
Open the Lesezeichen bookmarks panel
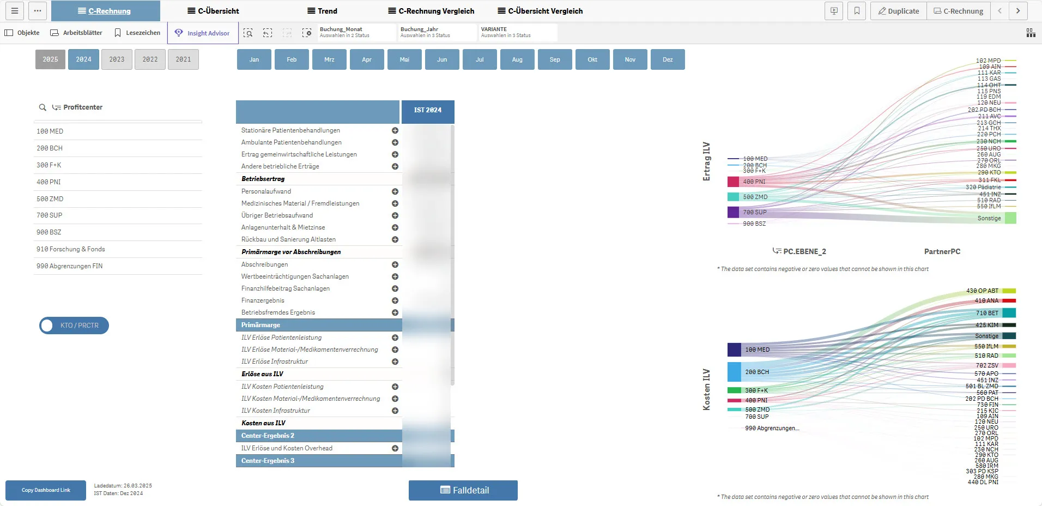(137, 33)
